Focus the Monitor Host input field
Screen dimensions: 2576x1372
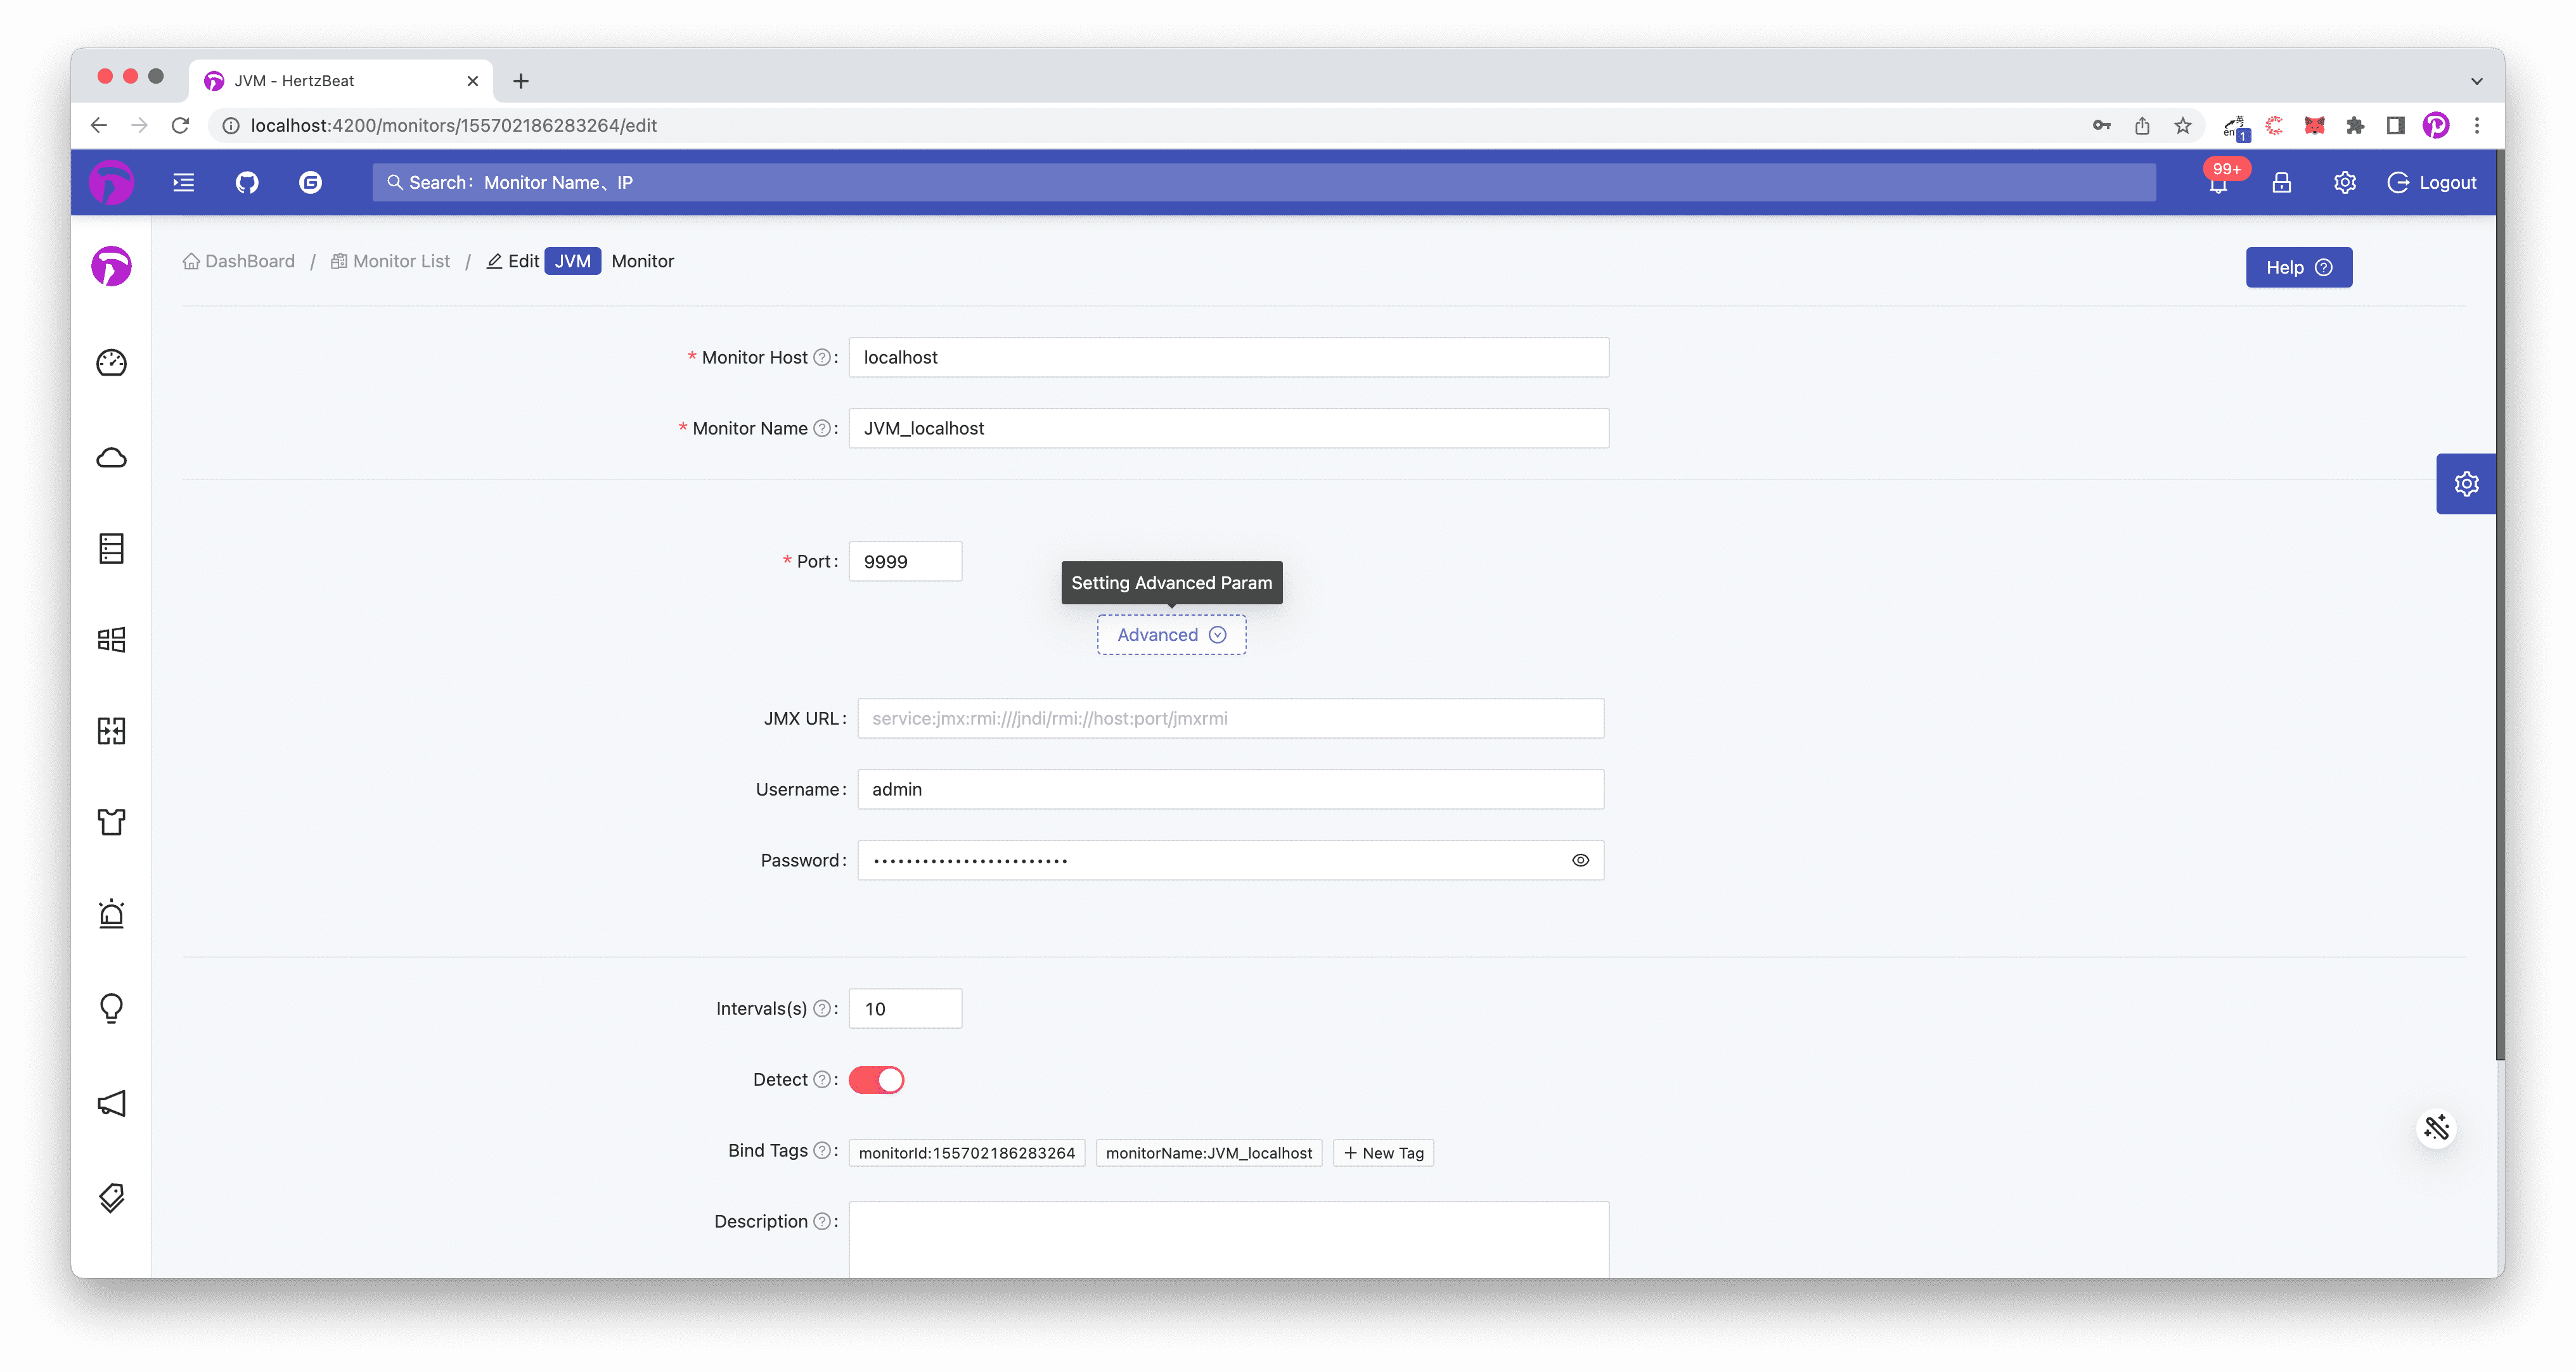1228,357
